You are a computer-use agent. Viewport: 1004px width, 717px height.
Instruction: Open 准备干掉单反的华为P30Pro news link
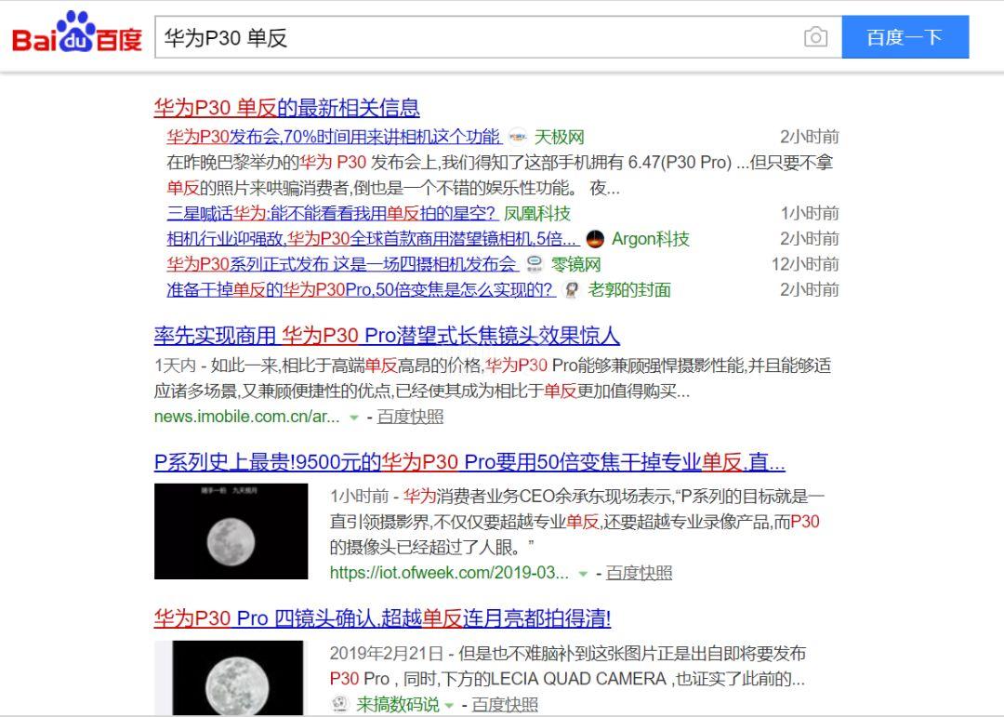(x=361, y=289)
